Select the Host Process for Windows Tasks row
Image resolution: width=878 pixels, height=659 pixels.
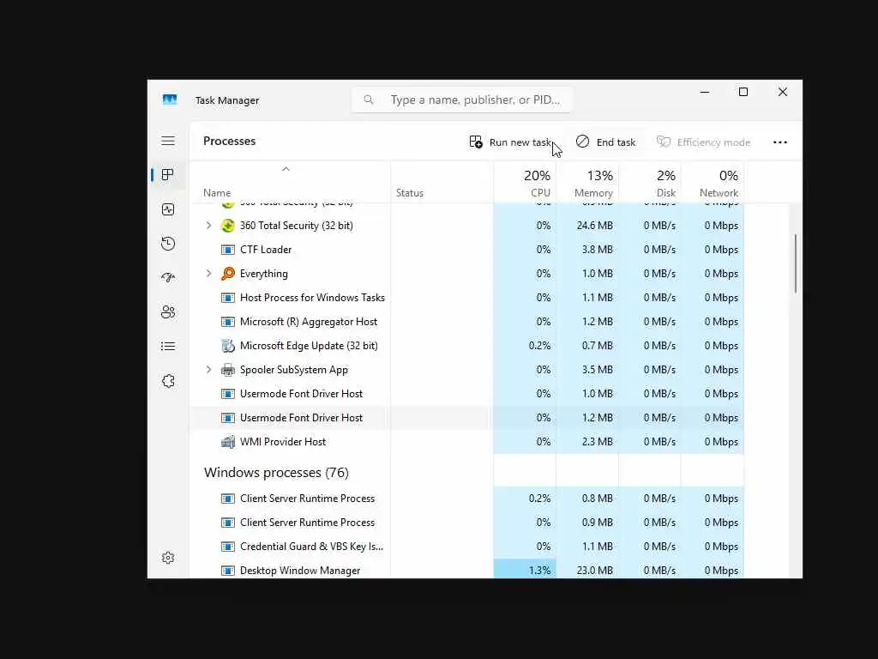click(x=467, y=298)
